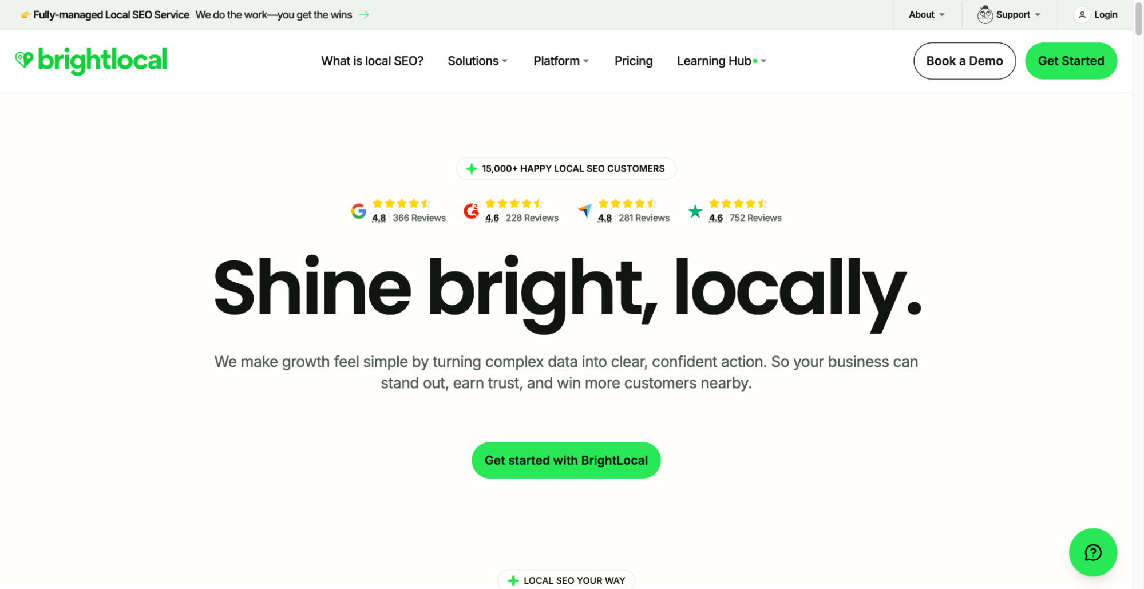The width and height of the screenshot is (1144, 589).
Task: Click the plus icon beside 15,000+ Happy customers
Action: (x=472, y=168)
